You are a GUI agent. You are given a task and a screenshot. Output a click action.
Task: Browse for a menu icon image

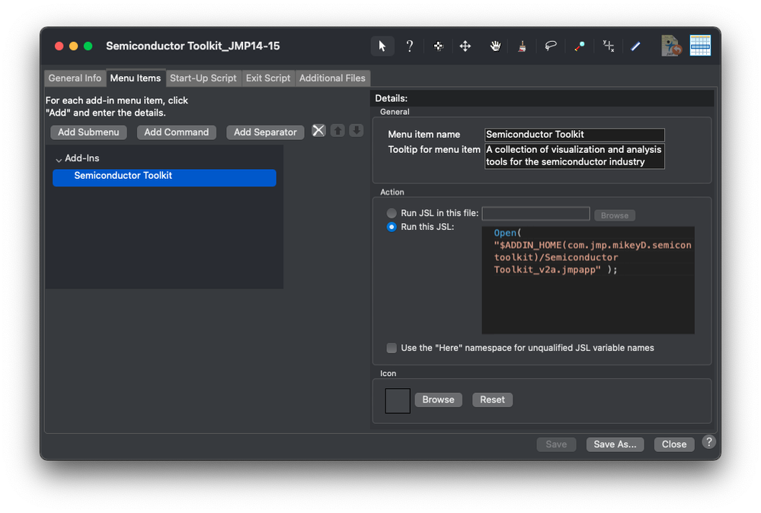tap(438, 400)
